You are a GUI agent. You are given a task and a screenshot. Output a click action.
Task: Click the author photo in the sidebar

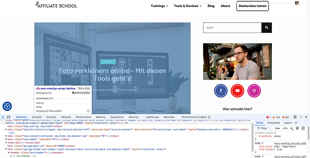(237, 61)
